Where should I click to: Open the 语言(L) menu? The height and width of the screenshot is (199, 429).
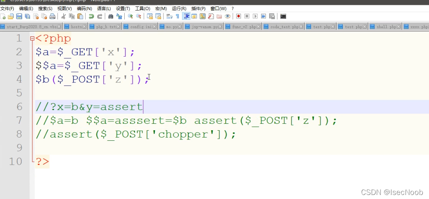tap(104, 9)
